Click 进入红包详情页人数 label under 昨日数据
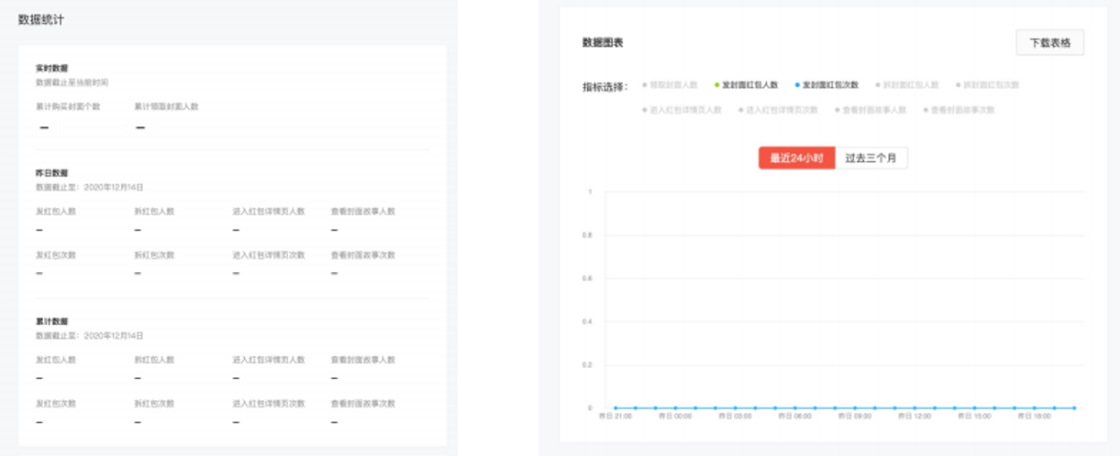The height and width of the screenshot is (456, 1120). click(269, 212)
